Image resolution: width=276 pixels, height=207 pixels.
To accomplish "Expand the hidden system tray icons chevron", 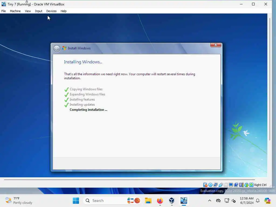I will click(210, 201).
